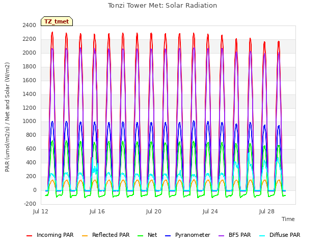Click the Jul 16 x-axis tick label
The image size is (326, 245).
pos(97,211)
